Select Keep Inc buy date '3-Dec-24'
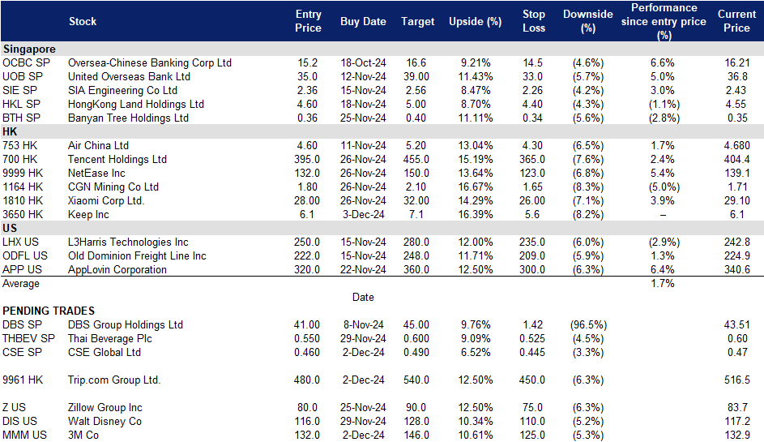 [x=363, y=215]
